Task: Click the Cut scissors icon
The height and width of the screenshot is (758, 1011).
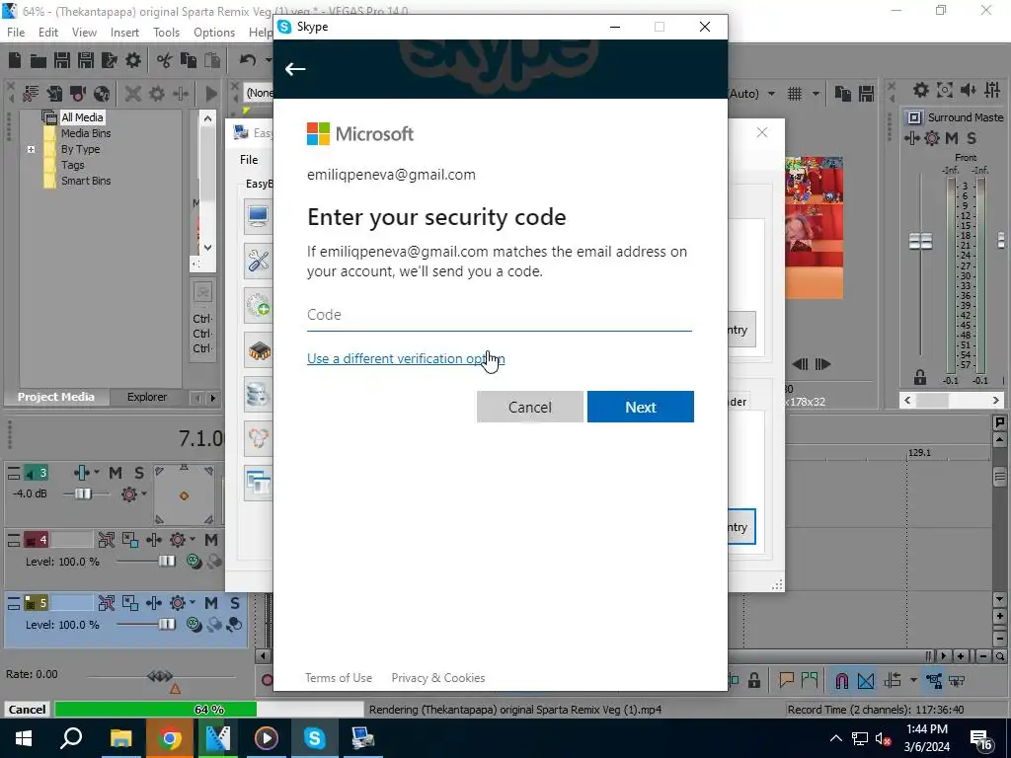Action: (x=165, y=60)
